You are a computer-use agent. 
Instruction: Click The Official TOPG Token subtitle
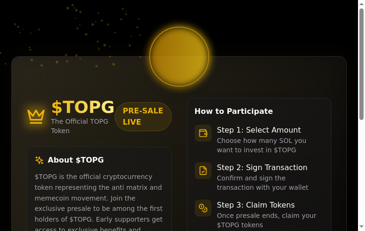pos(80,126)
